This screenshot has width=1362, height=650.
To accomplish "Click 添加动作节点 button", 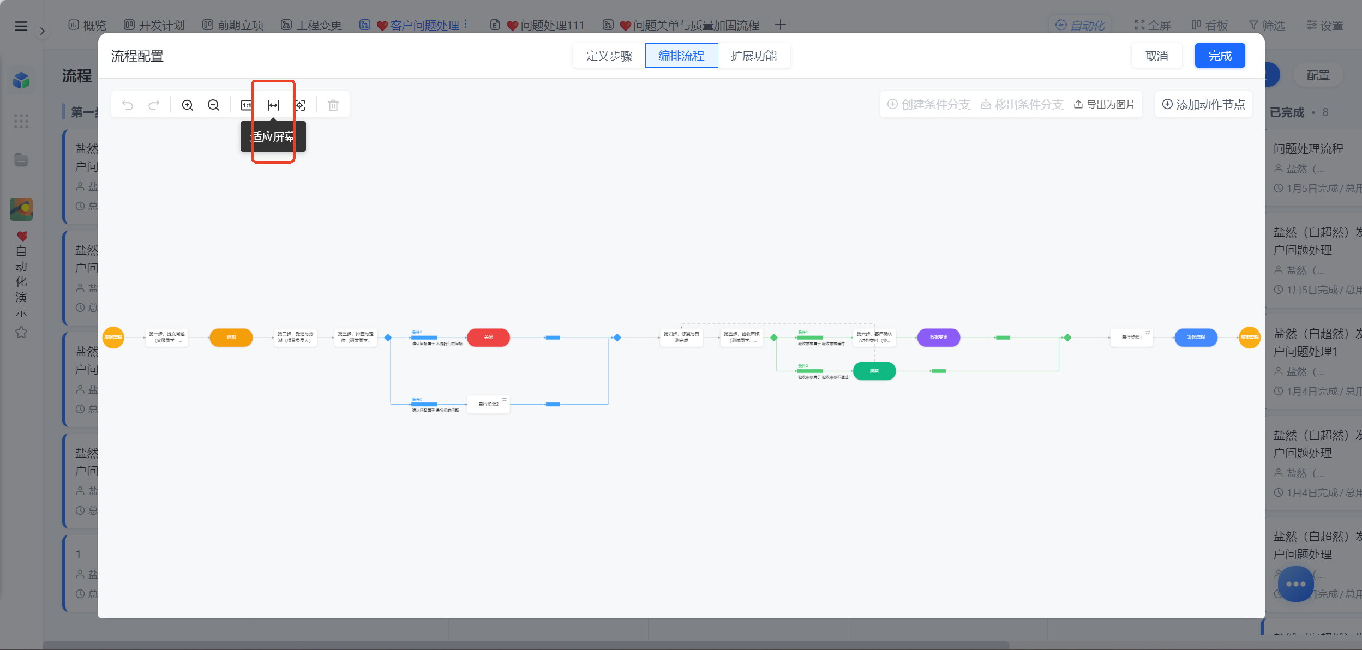I will point(1203,104).
